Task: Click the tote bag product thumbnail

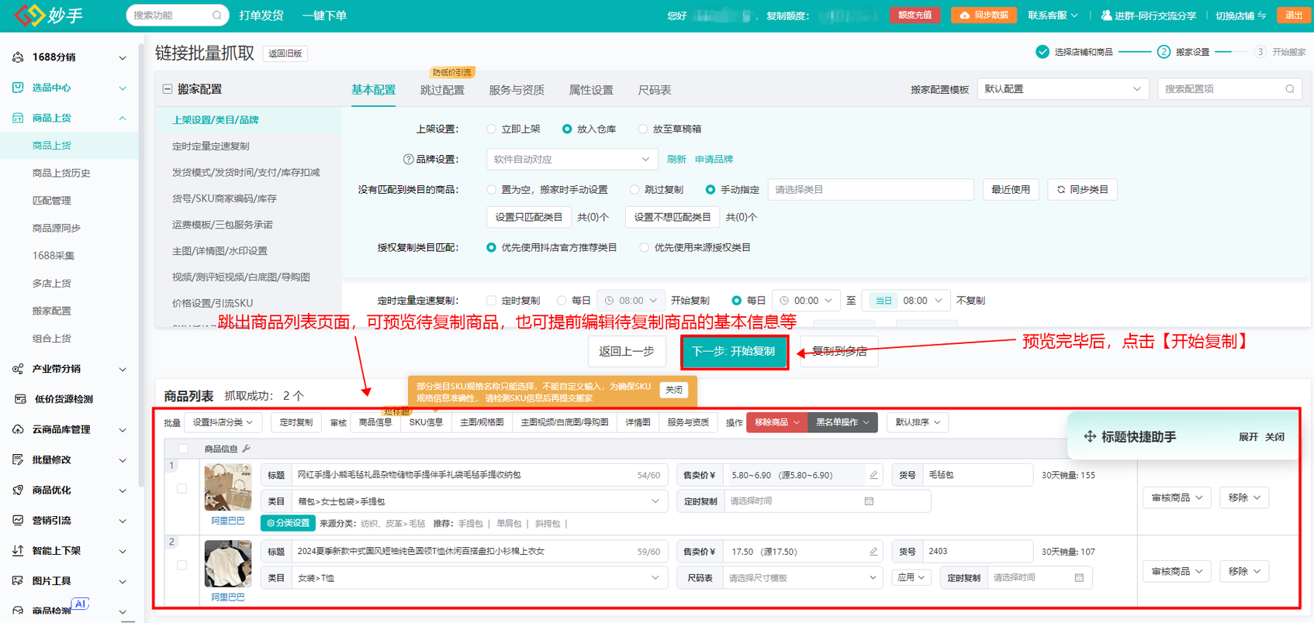Action: (228, 487)
